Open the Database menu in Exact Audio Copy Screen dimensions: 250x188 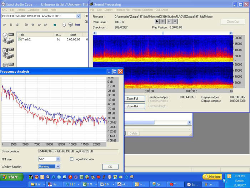pyautogui.click(x=33, y=10)
